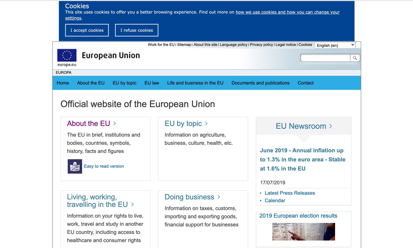Click into the site search text field
This screenshot has height=248, width=413.
325,58
